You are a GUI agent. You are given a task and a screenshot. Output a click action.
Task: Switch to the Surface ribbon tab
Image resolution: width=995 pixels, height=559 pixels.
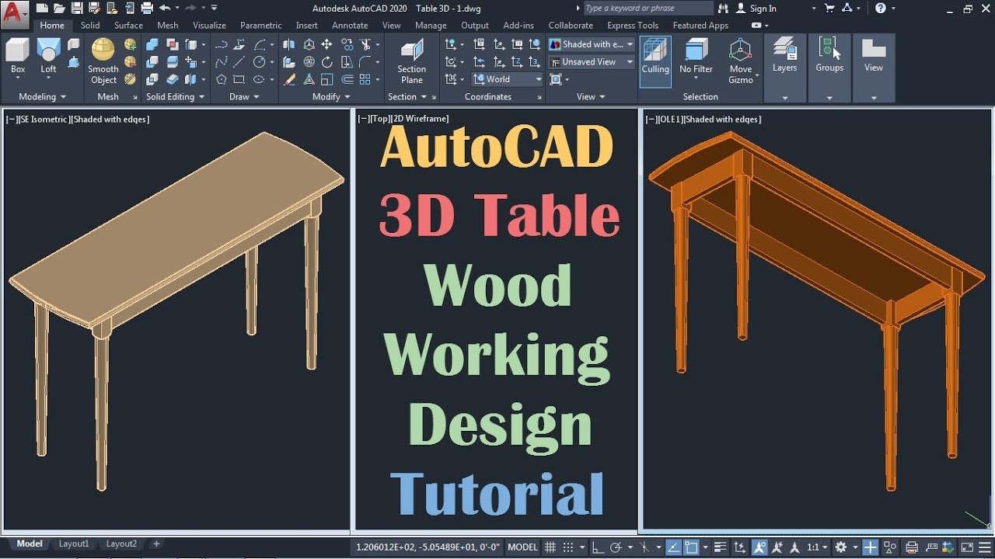pos(128,26)
